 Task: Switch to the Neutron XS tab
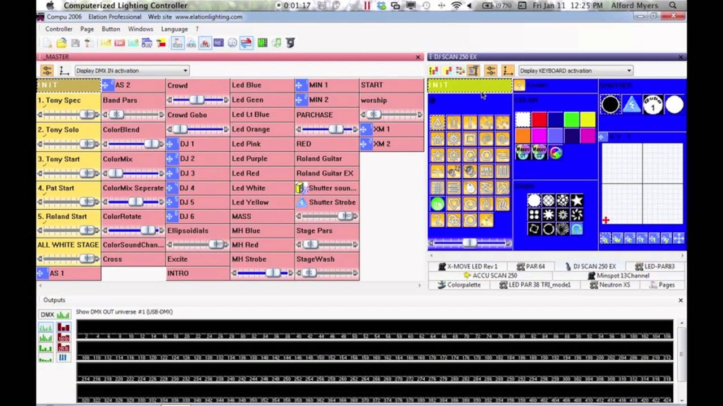coord(610,285)
